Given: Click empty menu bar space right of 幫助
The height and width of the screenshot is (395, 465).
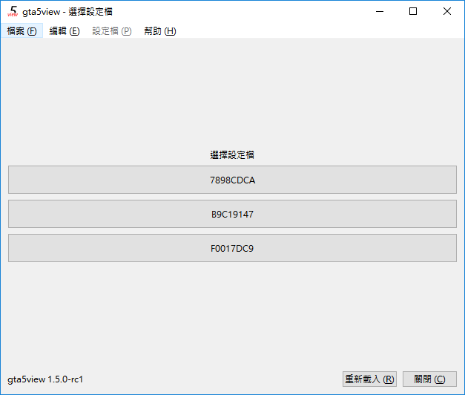Looking at the screenshot, I should coord(311,31).
